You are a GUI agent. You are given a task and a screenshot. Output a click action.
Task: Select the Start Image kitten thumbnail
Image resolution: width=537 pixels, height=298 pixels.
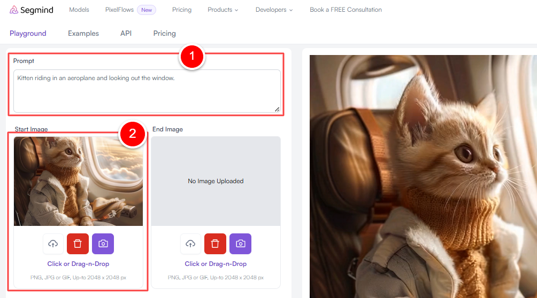coord(79,182)
